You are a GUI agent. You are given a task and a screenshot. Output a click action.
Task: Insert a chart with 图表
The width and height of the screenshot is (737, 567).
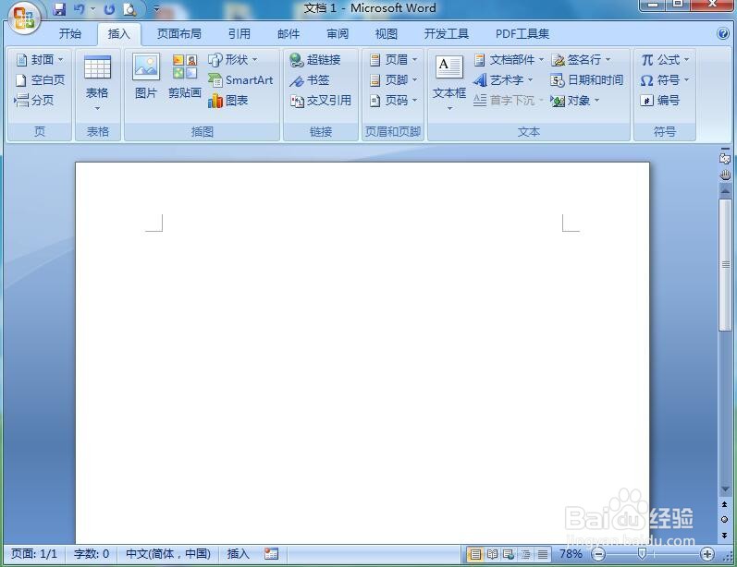pyautogui.click(x=228, y=100)
